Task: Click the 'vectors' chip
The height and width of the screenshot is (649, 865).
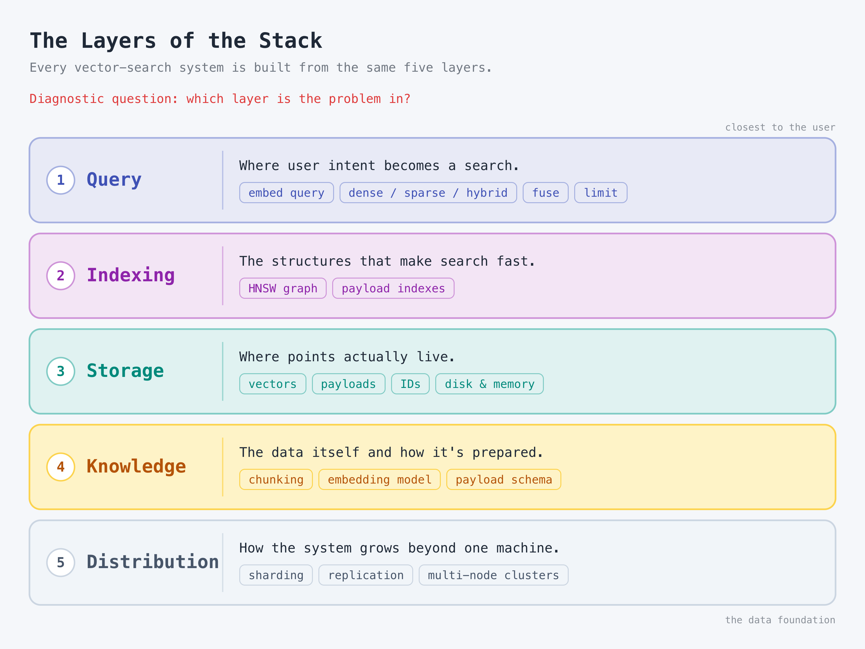Action: 273,384
